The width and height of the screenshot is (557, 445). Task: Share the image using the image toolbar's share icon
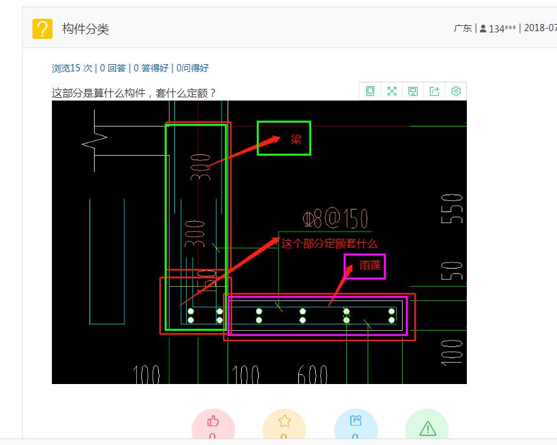[434, 91]
